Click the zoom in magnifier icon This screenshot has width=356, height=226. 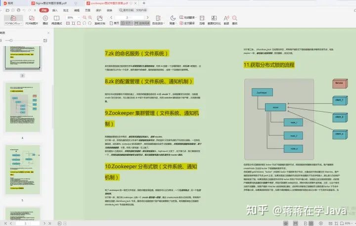(x=90, y=17)
